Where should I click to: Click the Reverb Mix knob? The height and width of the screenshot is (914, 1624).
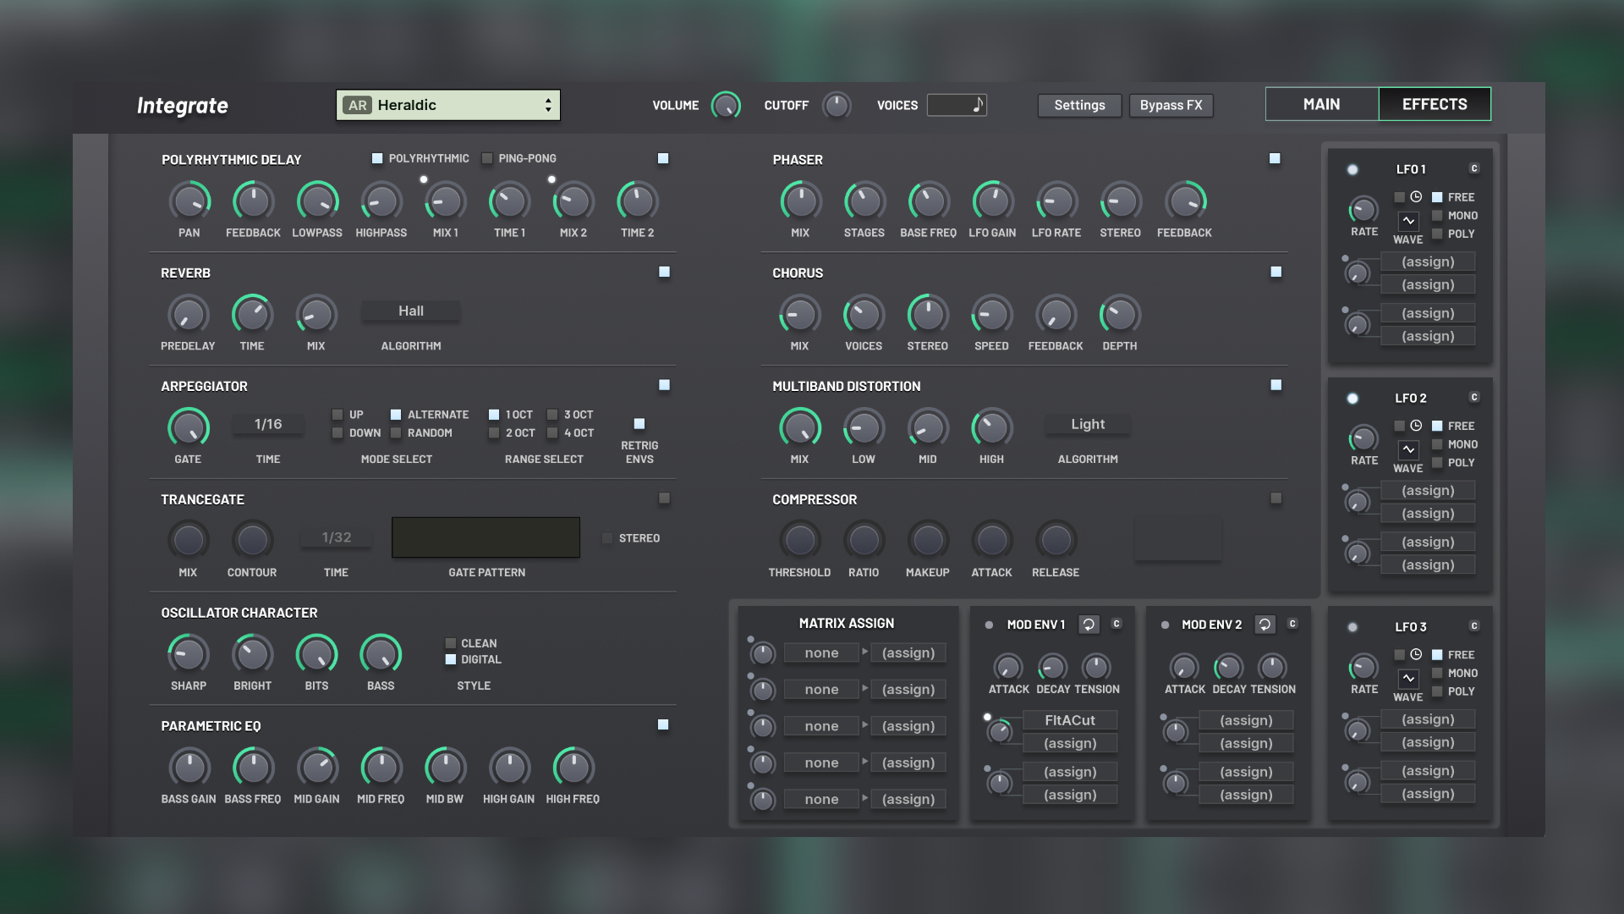tap(315, 317)
